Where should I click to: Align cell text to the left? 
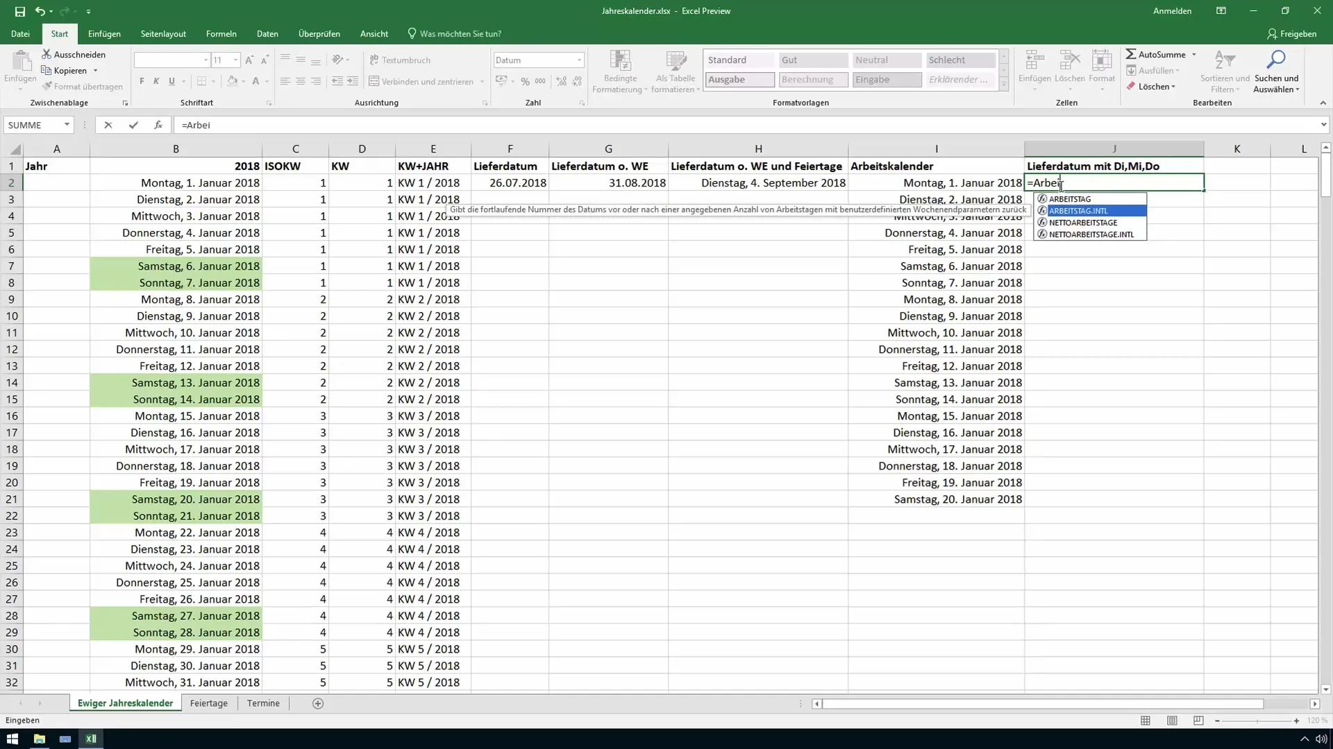(285, 81)
